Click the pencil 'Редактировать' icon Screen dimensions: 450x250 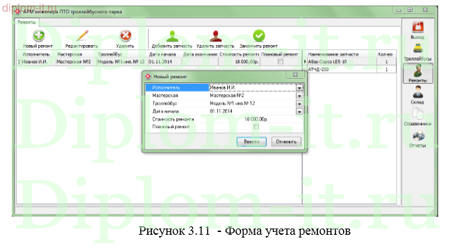83,36
